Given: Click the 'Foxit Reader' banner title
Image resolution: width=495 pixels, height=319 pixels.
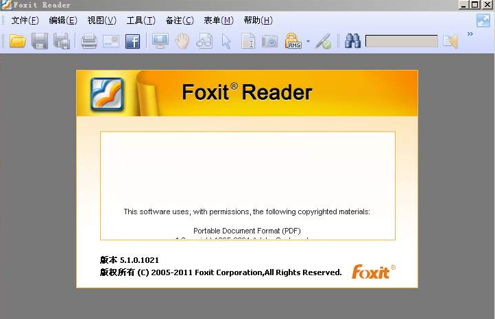Looking at the screenshot, I should click(x=247, y=92).
